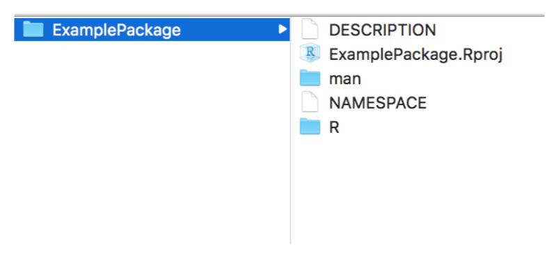The width and height of the screenshot is (558, 263).
Task: Click blank row area right of man folder
Action: tap(453, 79)
